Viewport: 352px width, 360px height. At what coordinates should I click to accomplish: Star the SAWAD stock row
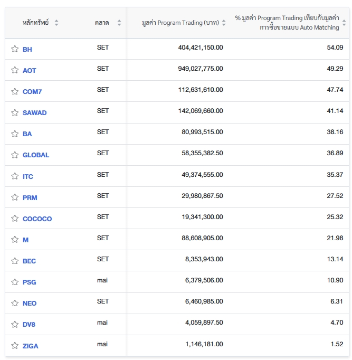[x=15, y=112]
